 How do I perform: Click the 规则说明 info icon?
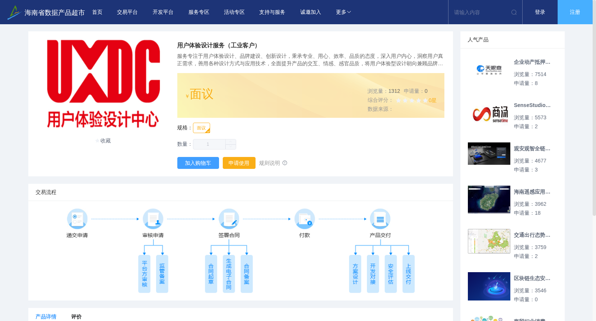click(x=285, y=163)
